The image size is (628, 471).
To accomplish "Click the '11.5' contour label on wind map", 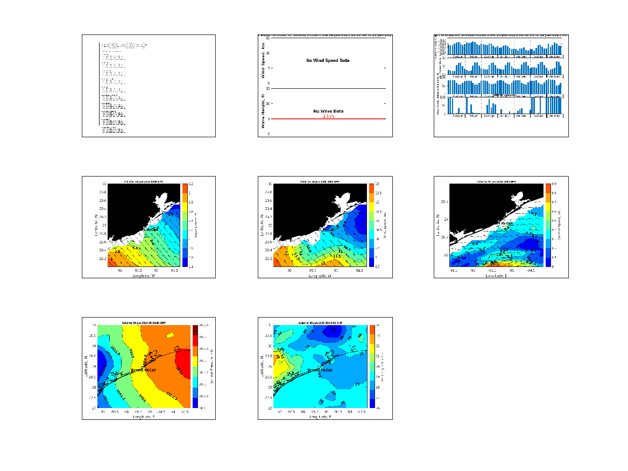I will 337,256.
